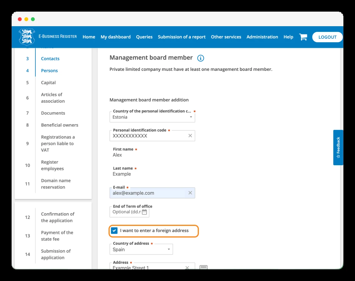Go to Home in the navigation bar
The image size is (355, 281).
(89, 37)
